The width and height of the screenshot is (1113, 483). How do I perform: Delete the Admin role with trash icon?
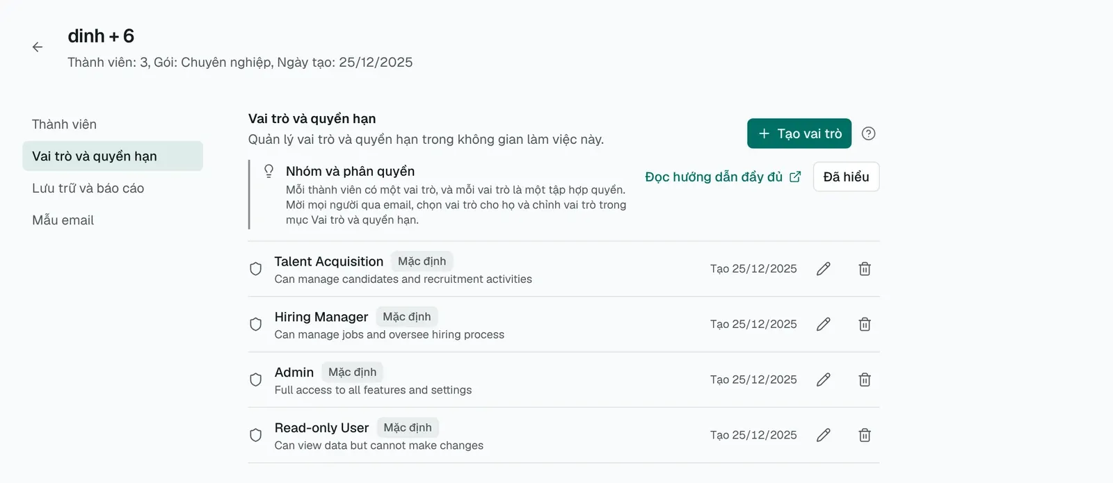click(x=865, y=380)
